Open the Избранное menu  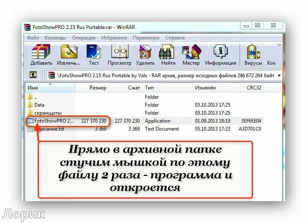click(x=114, y=38)
